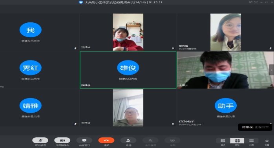Open the video of man by the window
This screenshot has height=148, width=274.
(x=128, y=108)
